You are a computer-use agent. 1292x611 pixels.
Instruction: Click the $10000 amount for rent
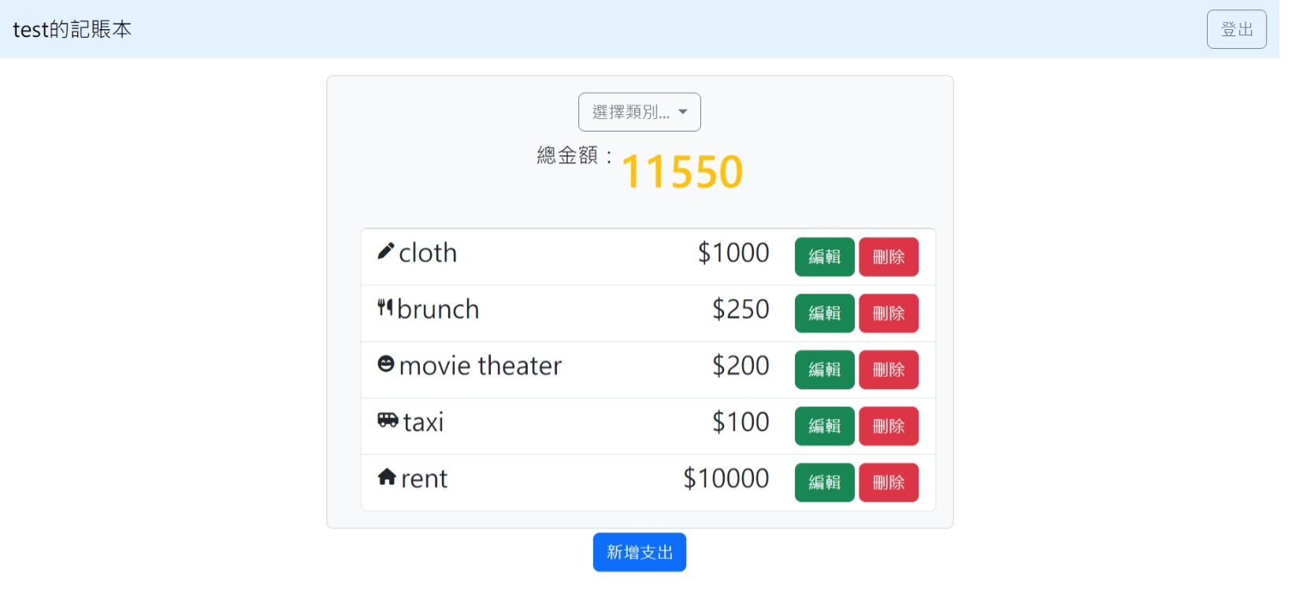pyautogui.click(x=726, y=479)
